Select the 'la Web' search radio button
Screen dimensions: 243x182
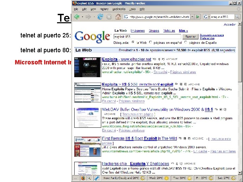tap(133, 42)
